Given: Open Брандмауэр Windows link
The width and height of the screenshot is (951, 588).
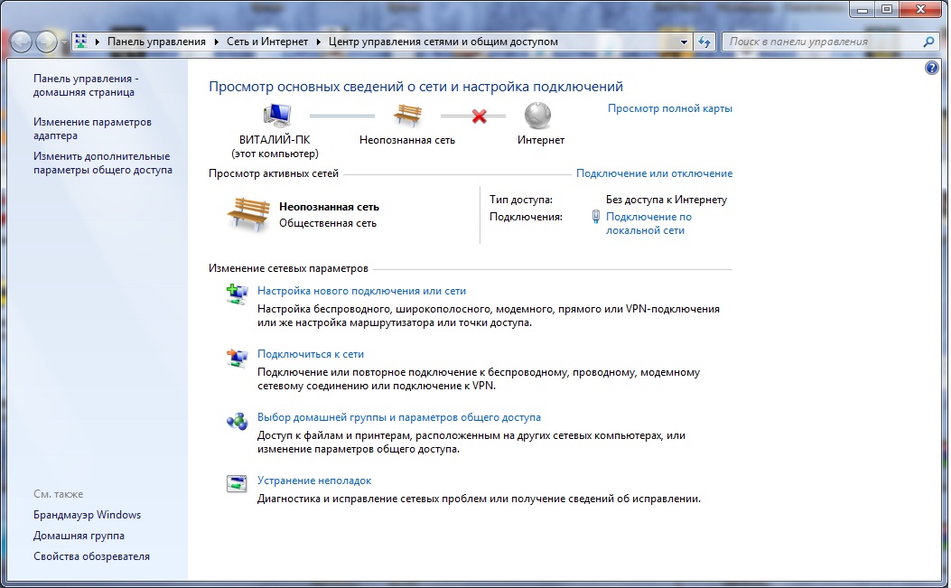Looking at the screenshot, I should 87,515.
